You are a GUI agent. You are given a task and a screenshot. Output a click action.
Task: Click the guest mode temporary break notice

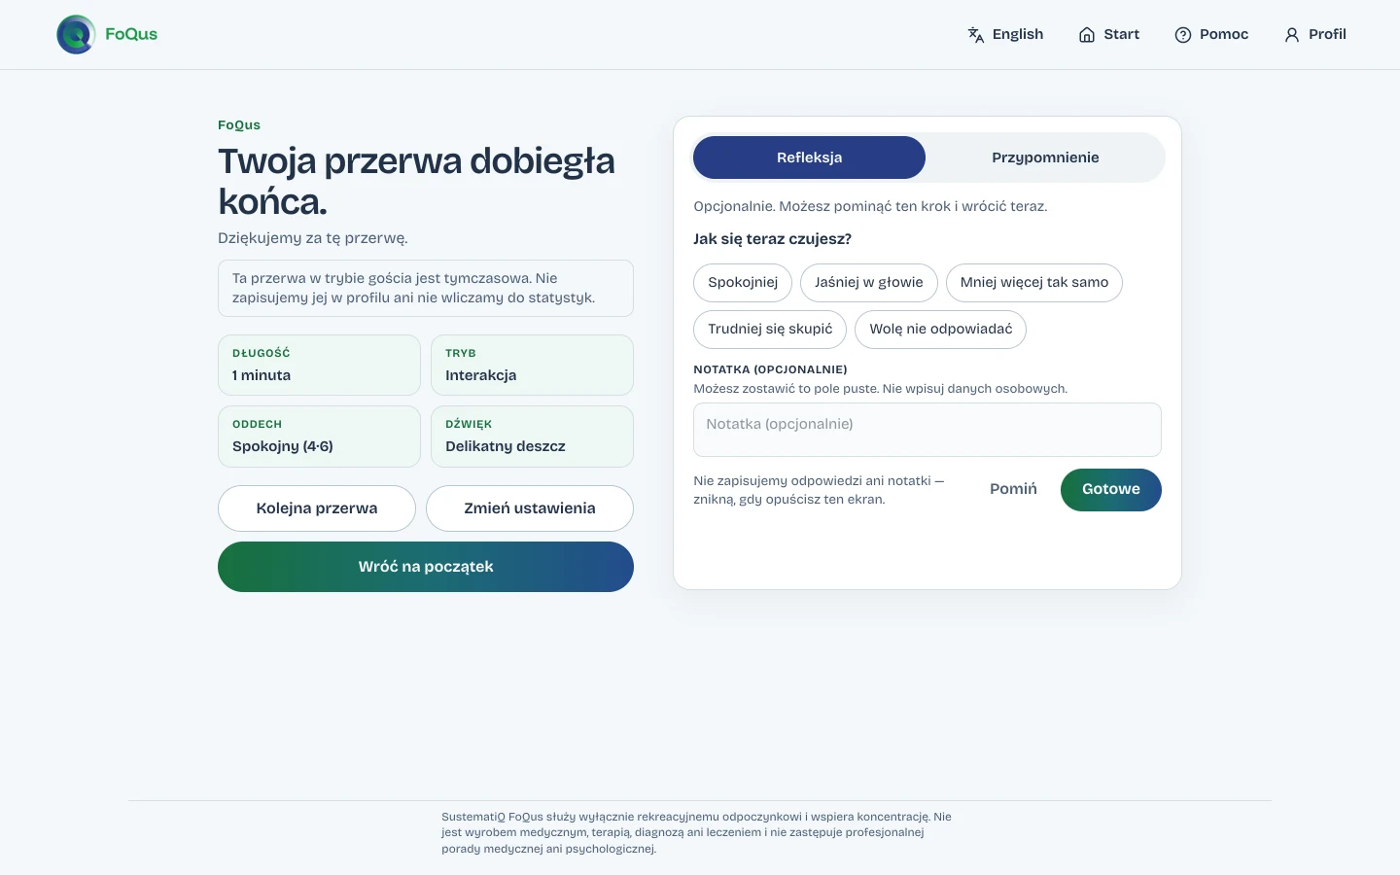pyautogui.click(x=426, y=288)
